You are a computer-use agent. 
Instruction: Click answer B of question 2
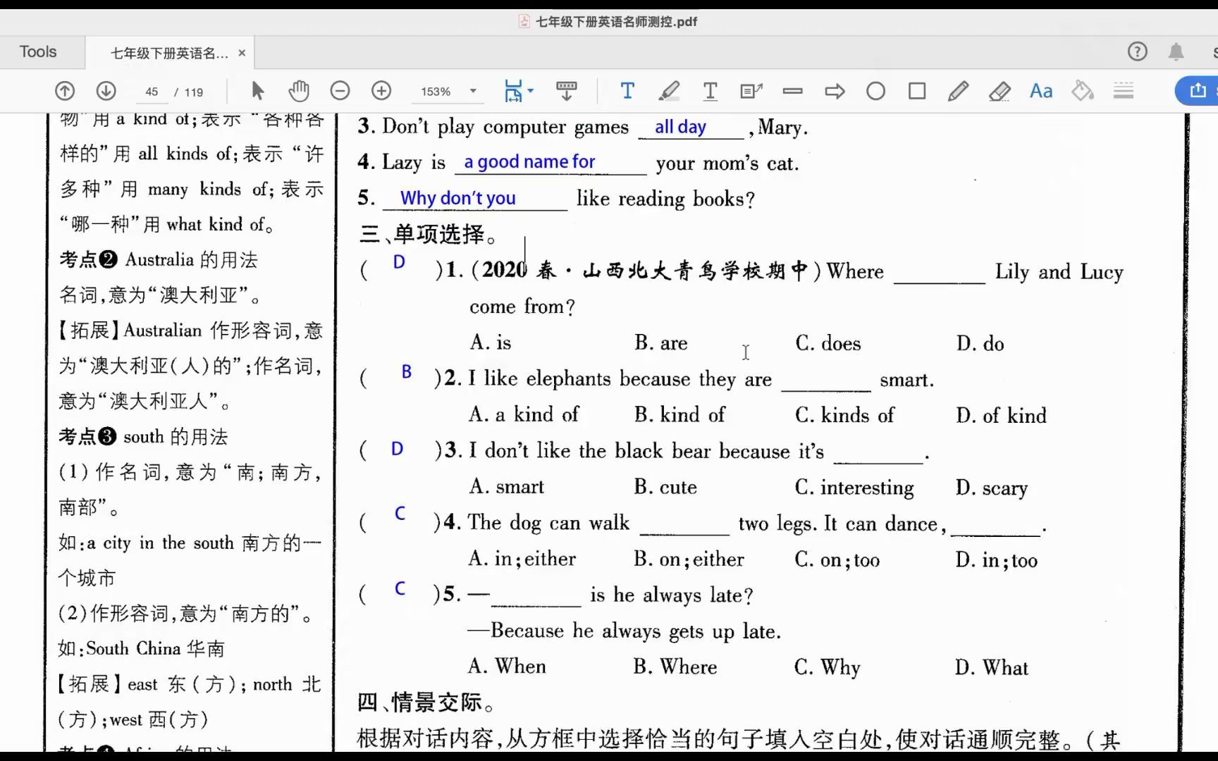point(407,371)
